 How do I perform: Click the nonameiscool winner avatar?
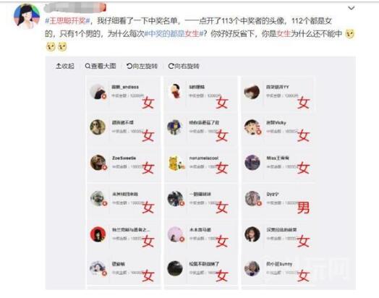pos(176,163)
